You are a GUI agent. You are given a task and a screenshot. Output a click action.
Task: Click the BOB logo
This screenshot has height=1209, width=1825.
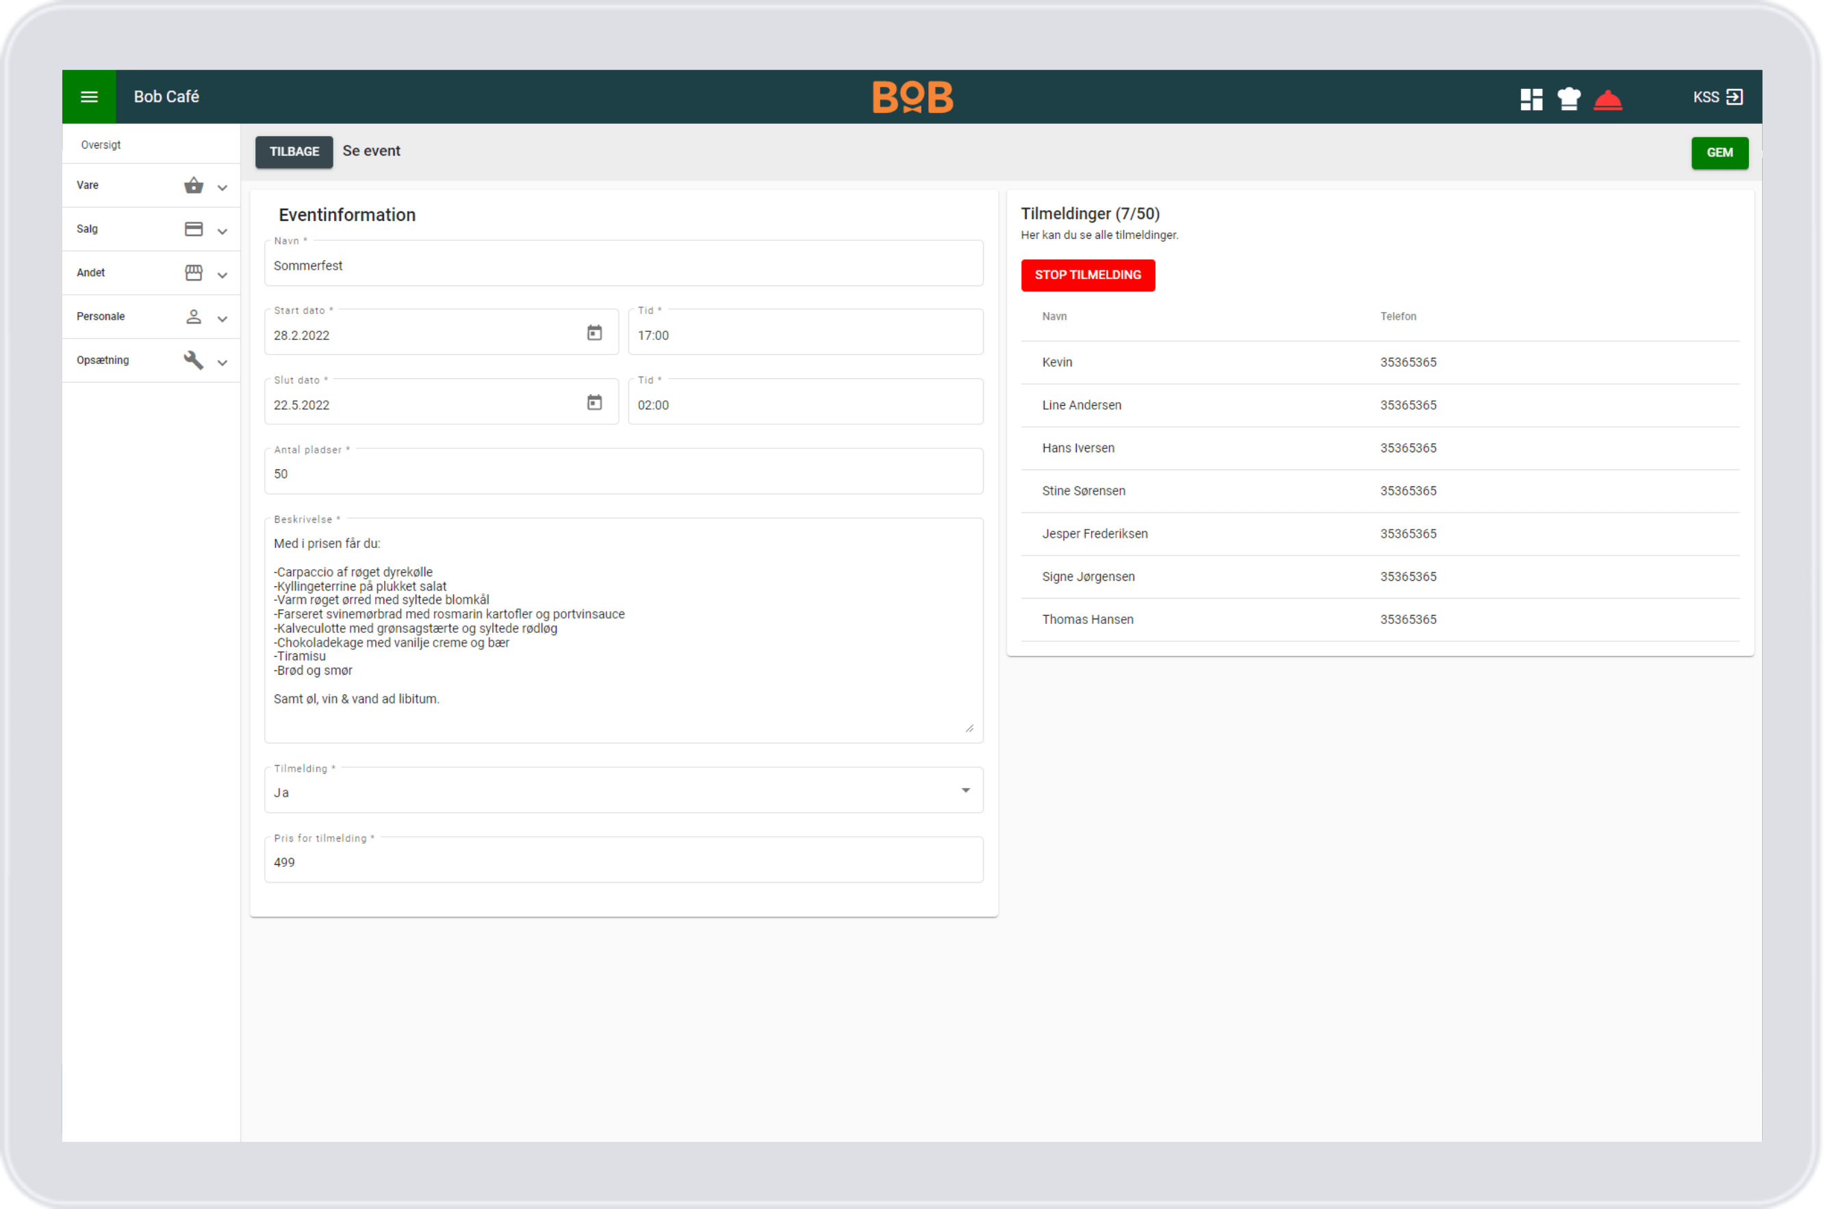(x=912, y=97)
